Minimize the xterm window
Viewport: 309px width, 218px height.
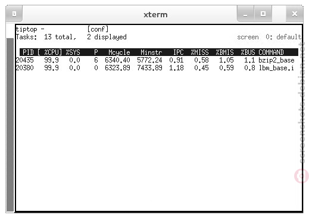point(245,14)
